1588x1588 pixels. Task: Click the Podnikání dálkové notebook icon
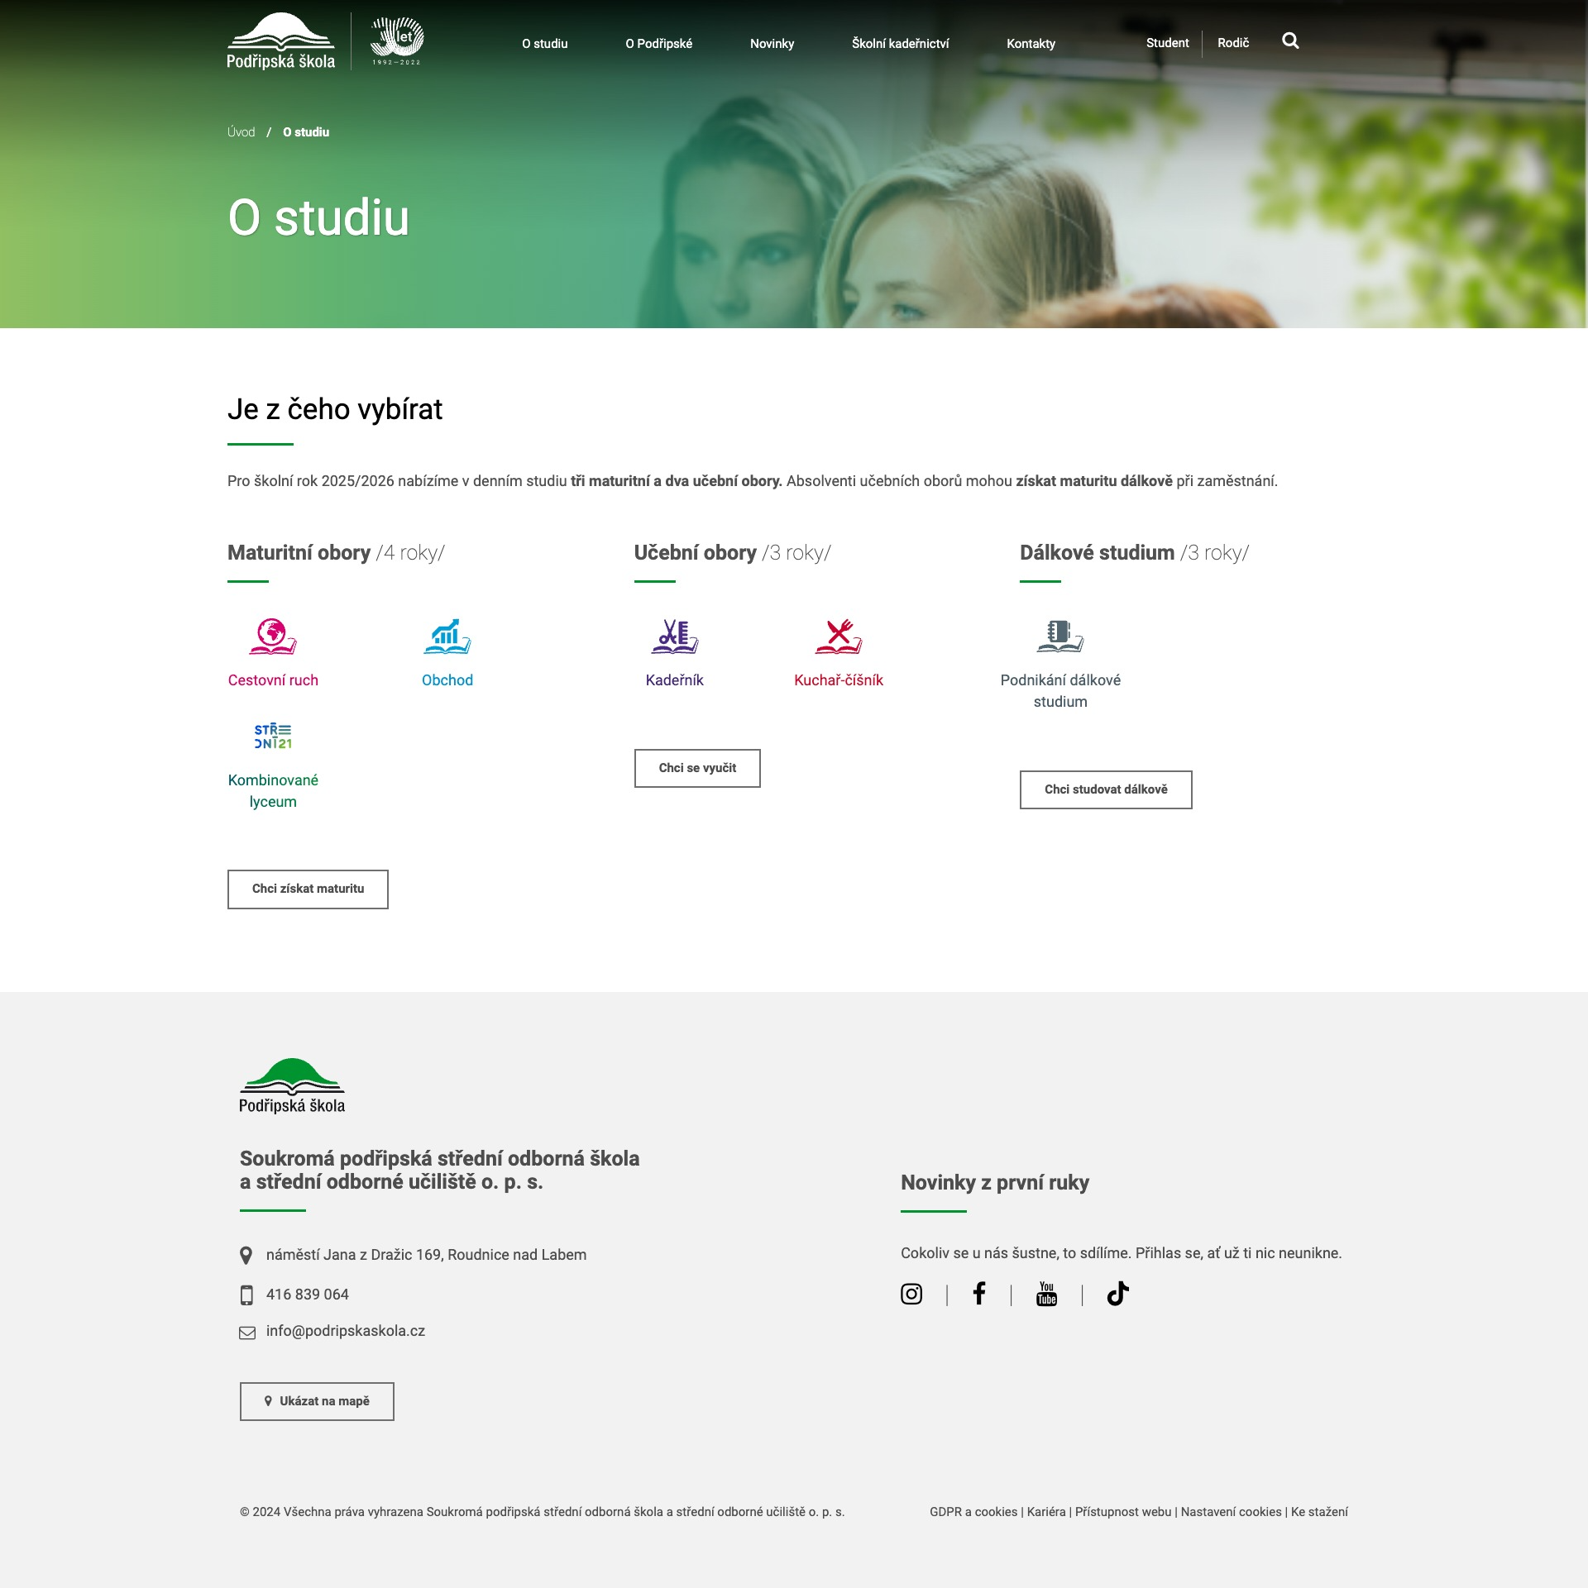(1060, 637)
